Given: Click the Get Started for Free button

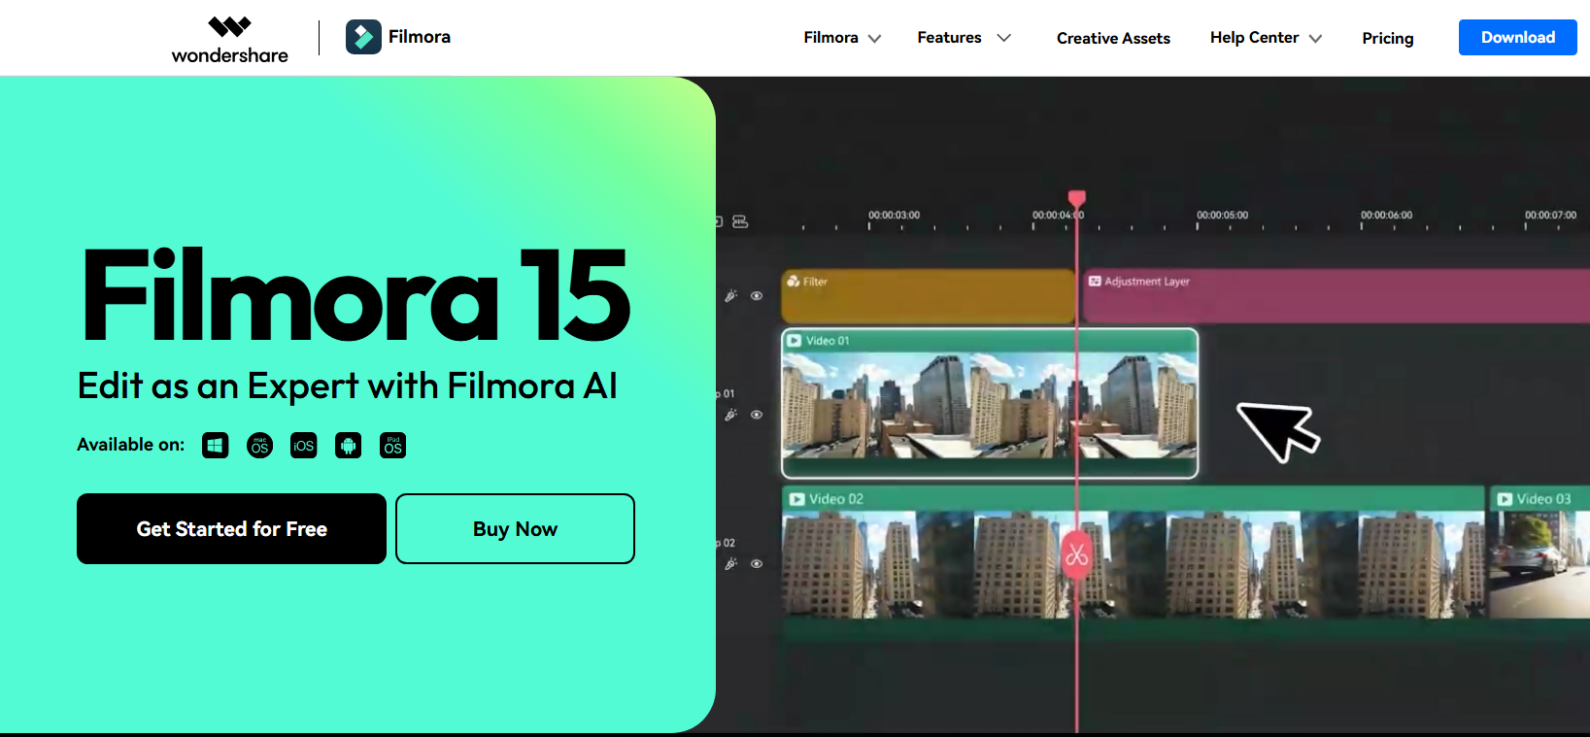Looking at the screenshot, I should [231, 529].
